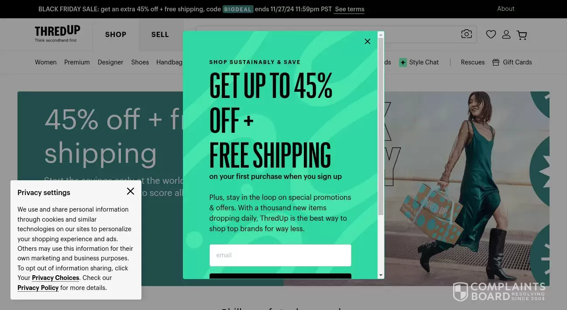The height and width of the screenshot is (310, 567).
Task: Close the 45% off signup popup
Action: 368,41
